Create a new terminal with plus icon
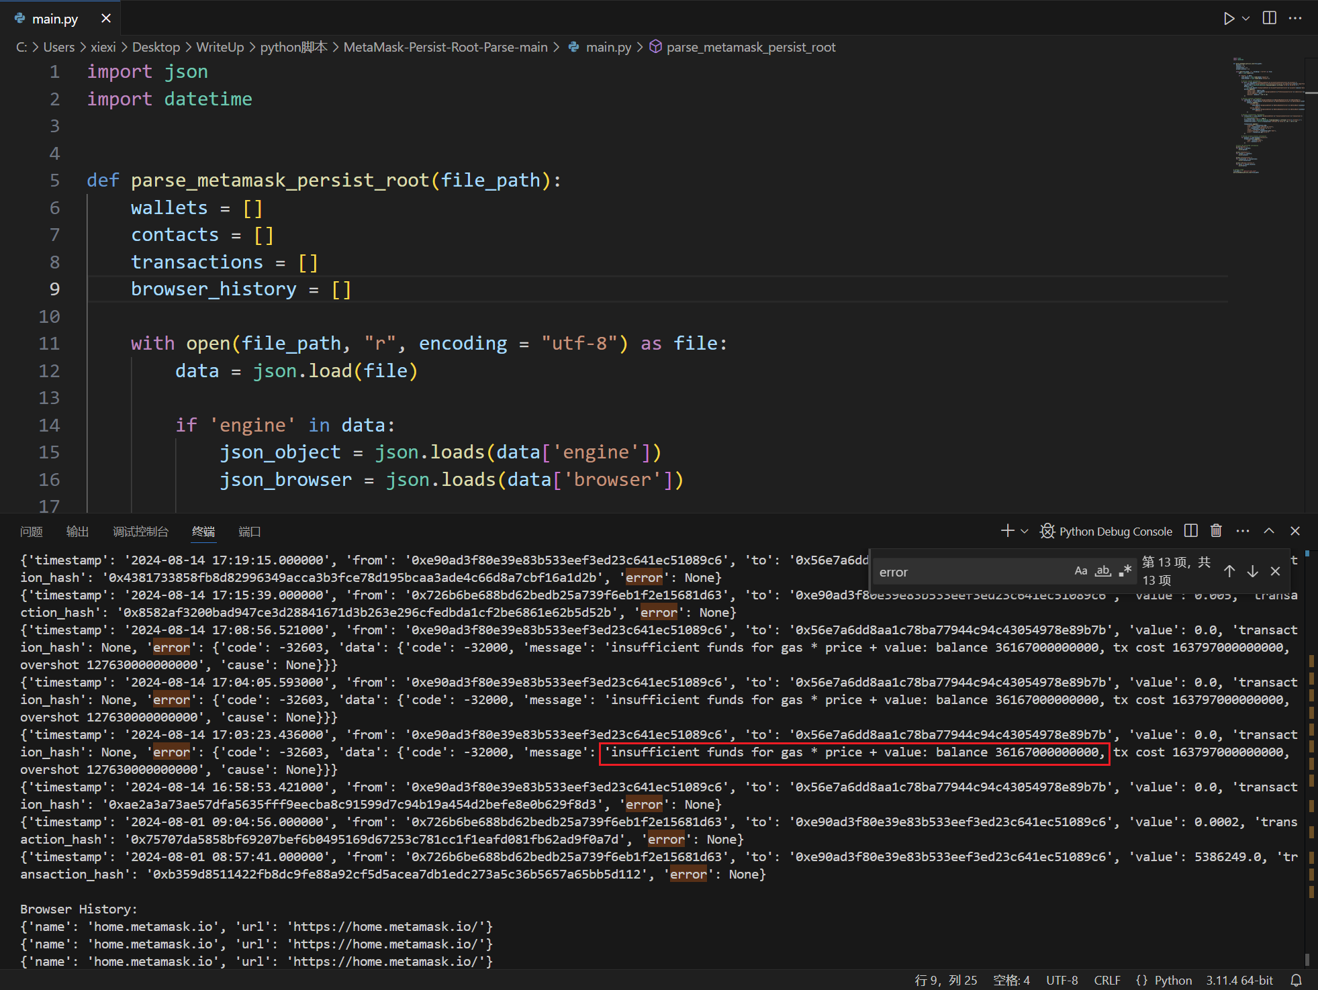 (1007, 531)
